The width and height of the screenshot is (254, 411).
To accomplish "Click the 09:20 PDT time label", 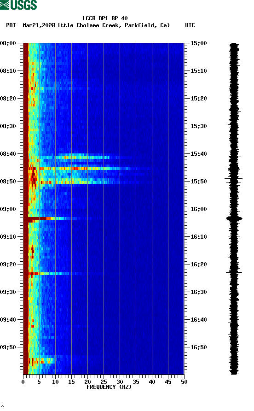I will 8,264.
